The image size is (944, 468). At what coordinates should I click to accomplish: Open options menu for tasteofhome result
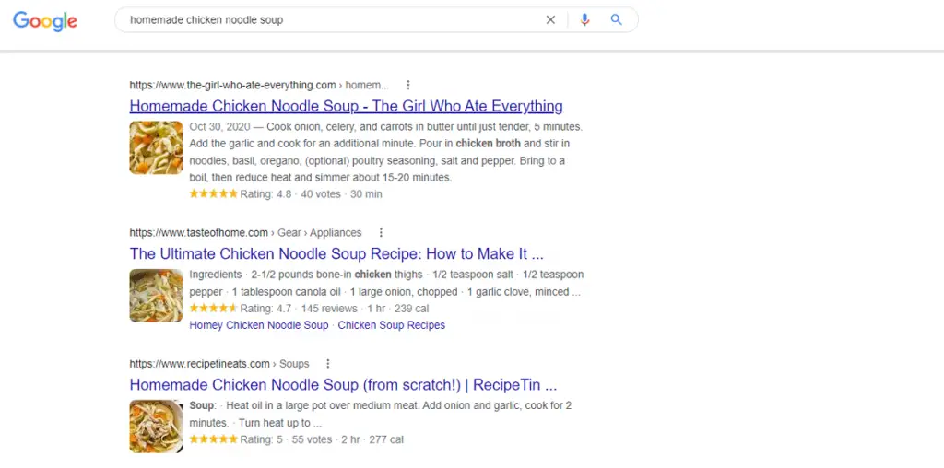(381, 233)
